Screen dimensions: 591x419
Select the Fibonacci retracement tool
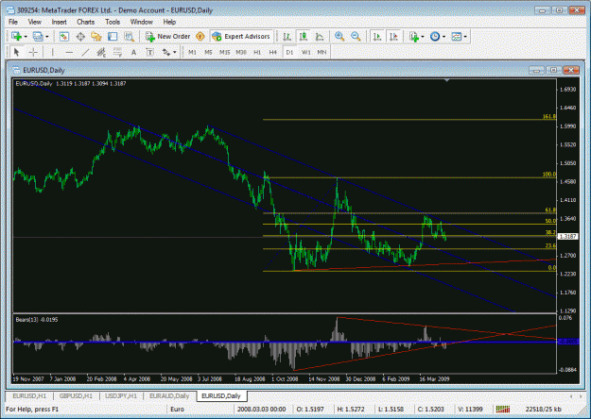click(x=117, y=52)
